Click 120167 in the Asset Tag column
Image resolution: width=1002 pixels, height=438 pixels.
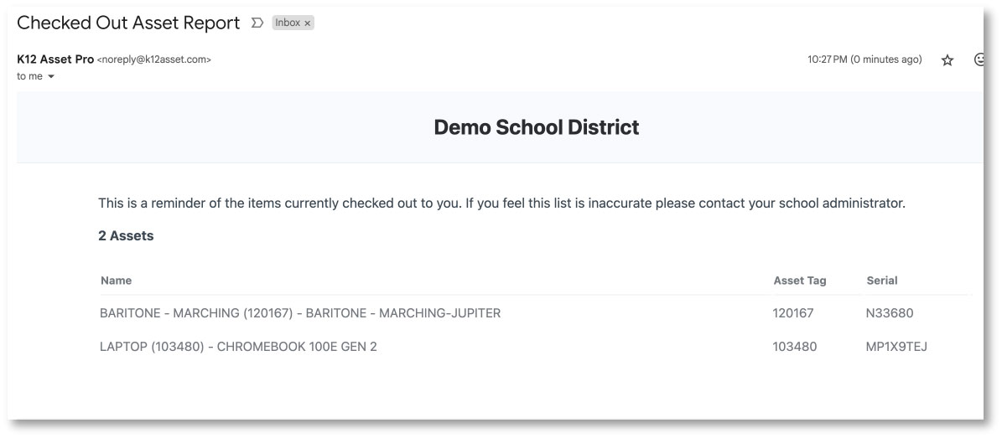coord(793,313)
